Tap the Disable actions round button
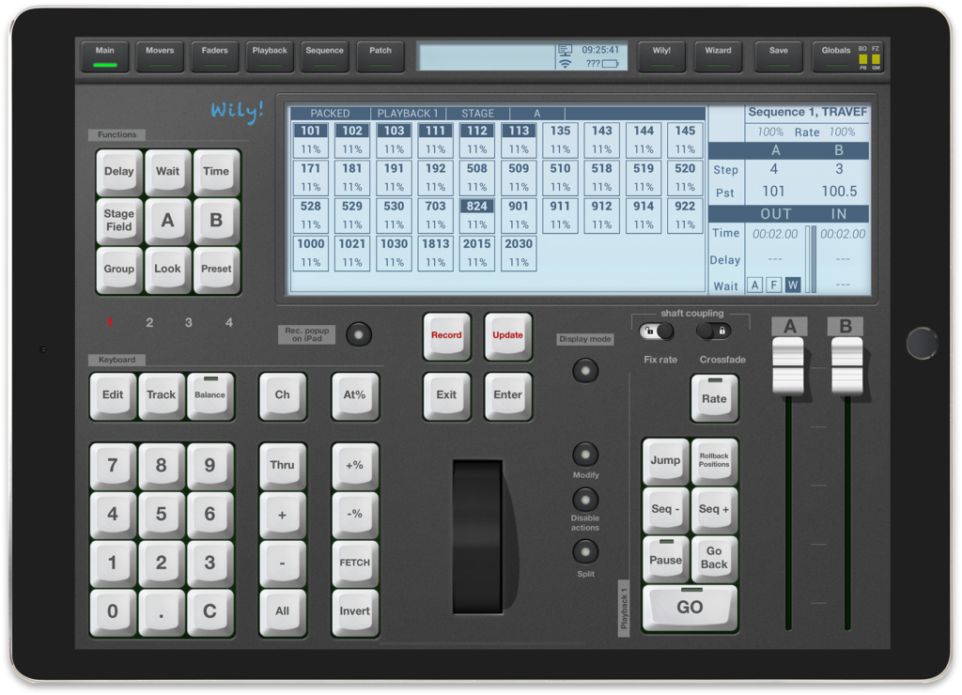Image resolution: width=962 pixels, height=695 pixels. point(585,500)
